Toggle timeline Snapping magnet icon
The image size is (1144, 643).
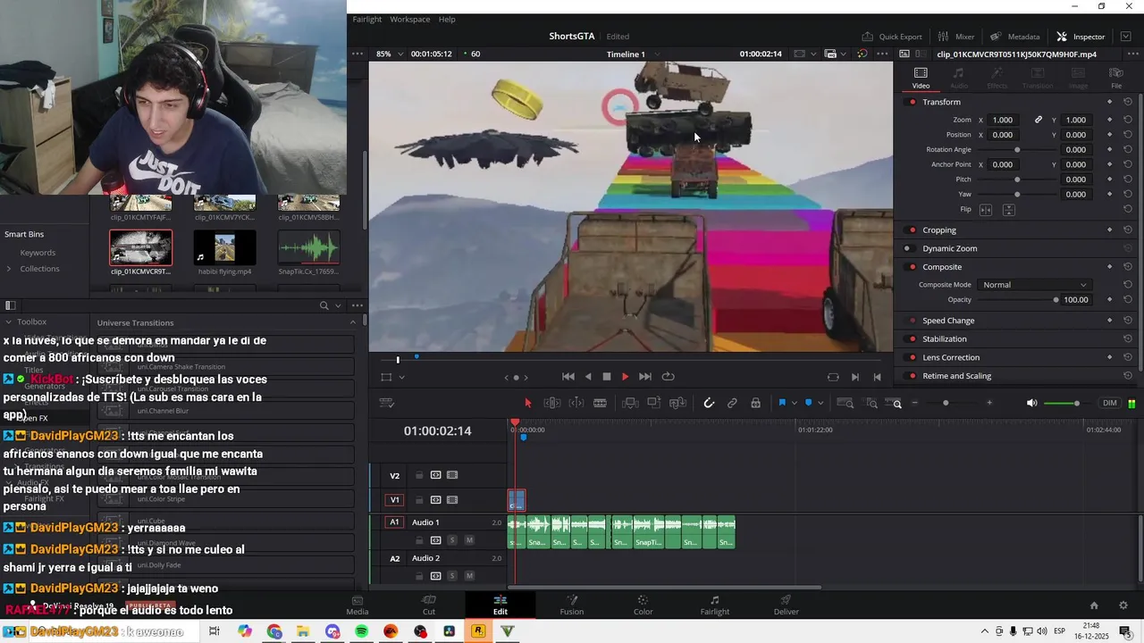[709, 403]
